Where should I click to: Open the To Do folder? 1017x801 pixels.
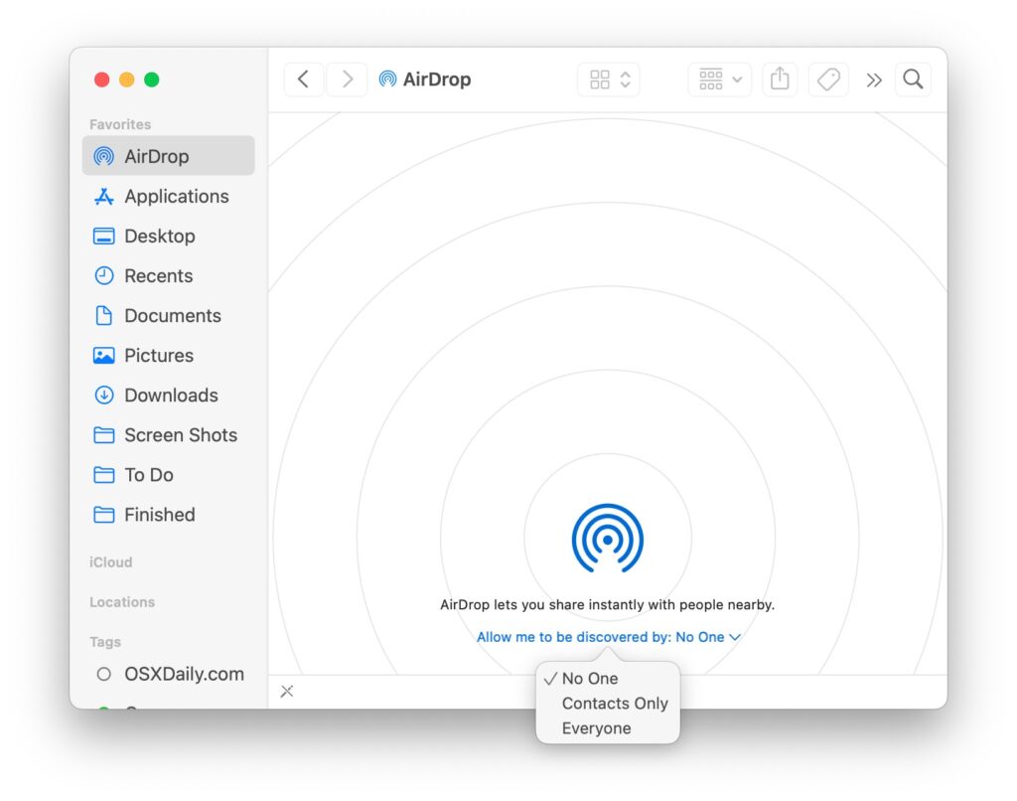click(x=169, y=474)
